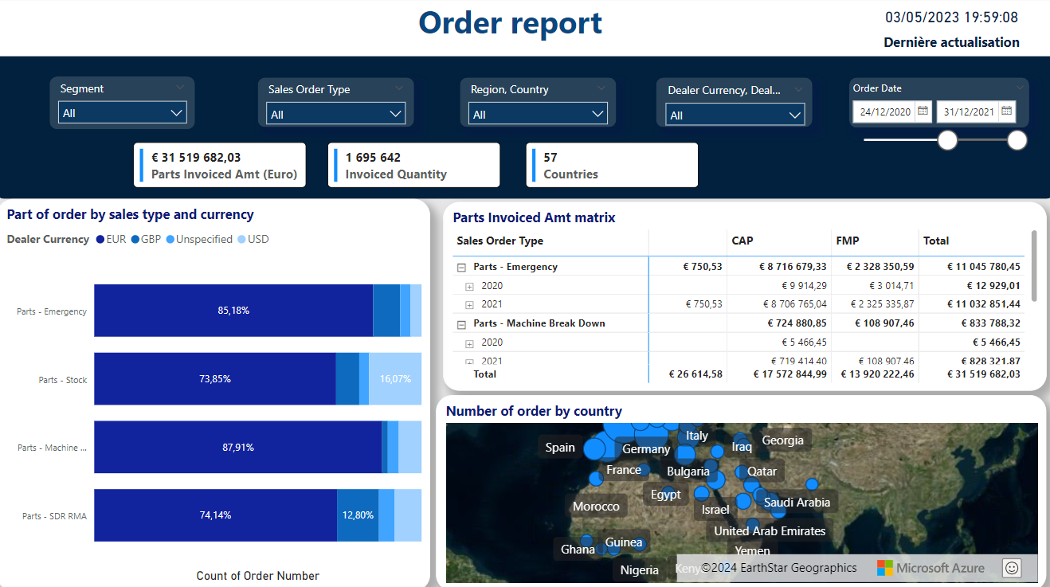Open the Region, Country dropdown
The image size is (1050, 587).
click(538, 115)
